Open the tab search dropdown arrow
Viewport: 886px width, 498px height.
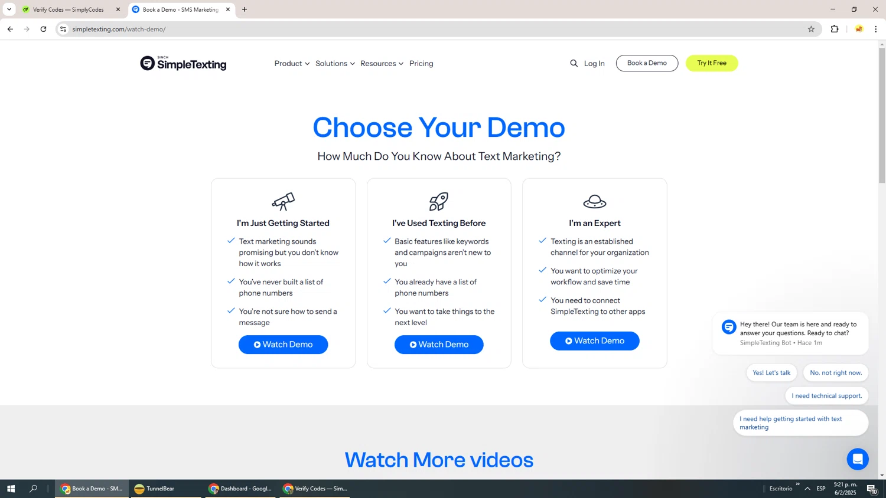[9, 9]
